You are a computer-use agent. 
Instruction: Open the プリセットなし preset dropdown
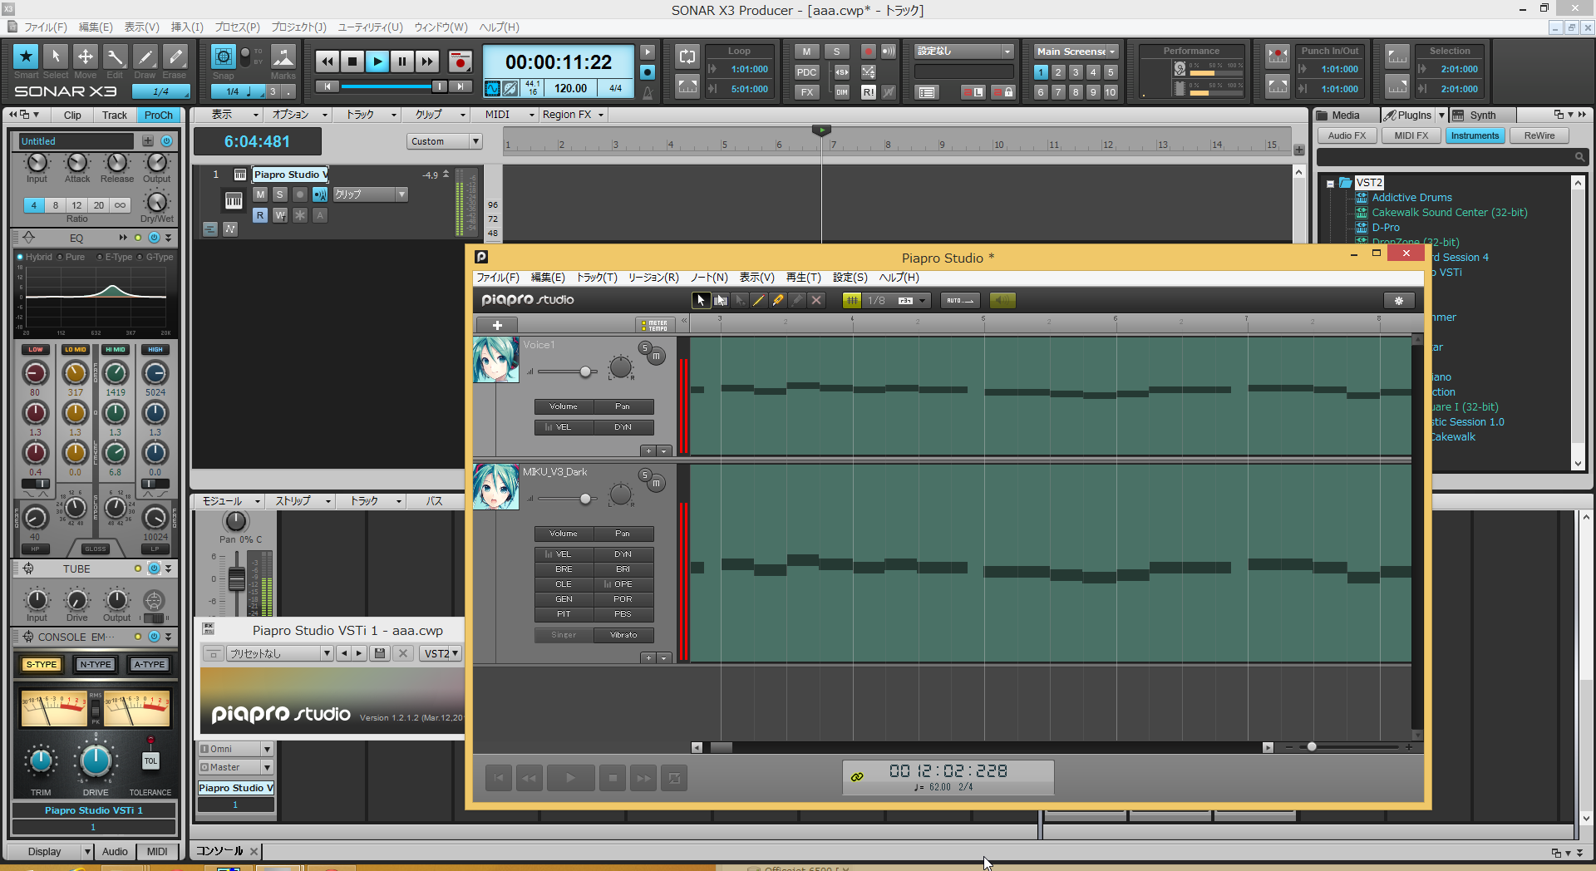(x=280, y=653)
